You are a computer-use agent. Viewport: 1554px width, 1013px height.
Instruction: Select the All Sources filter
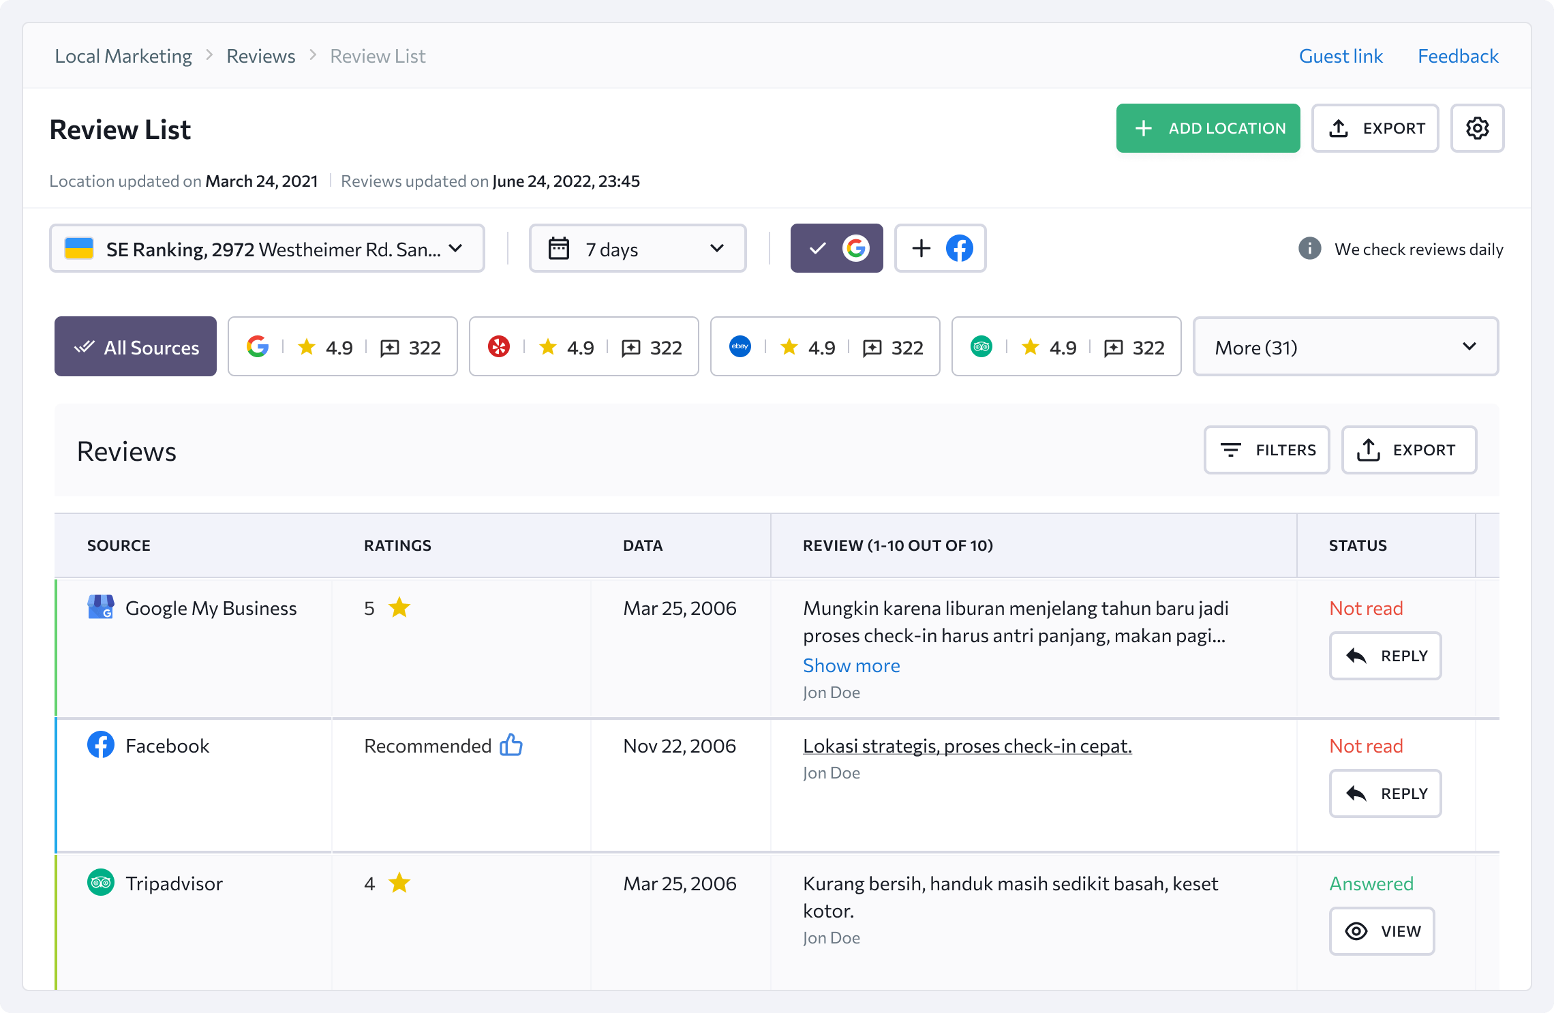pyautogui.click(x=136, y=346)
